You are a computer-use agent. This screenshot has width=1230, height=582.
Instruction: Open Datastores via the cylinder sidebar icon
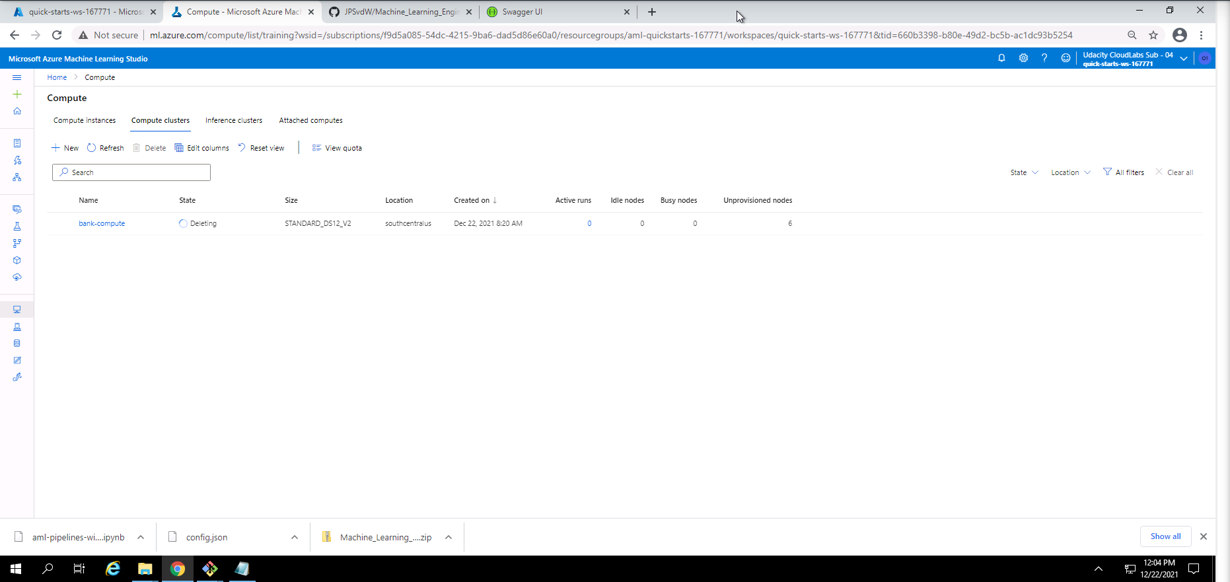coord(17,344)
